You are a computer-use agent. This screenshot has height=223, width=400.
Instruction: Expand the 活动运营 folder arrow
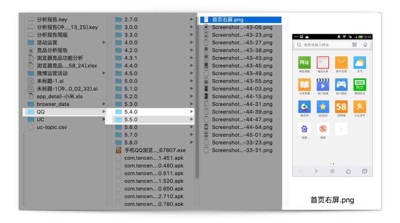(104, 42)
